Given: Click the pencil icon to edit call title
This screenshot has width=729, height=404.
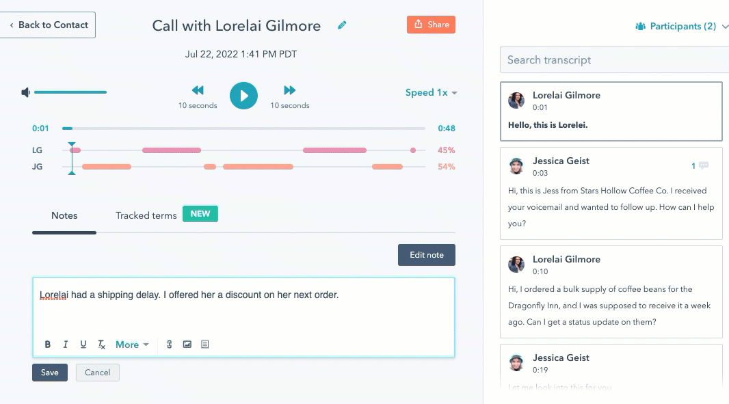Looking at the screenshot, I should point(342,25).
